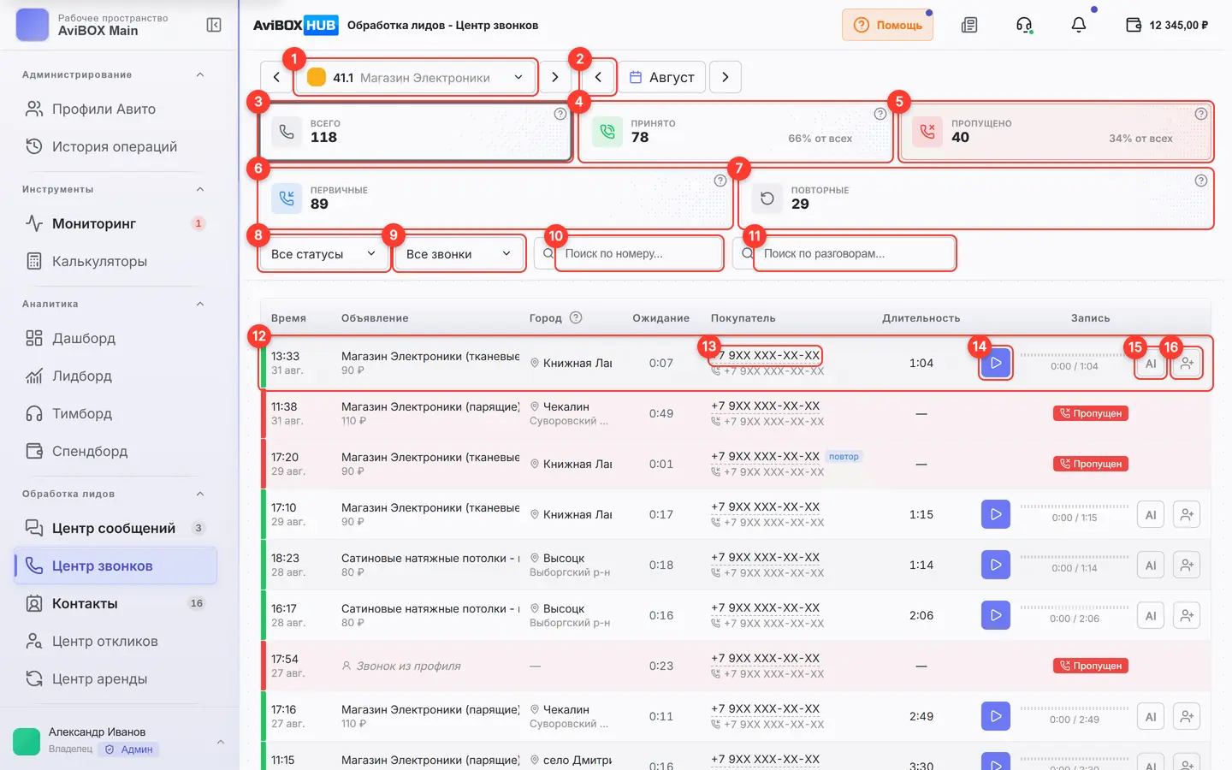The image size is (1232, 770).
Task: Go to next account arrow after 41.1
Action: click(x=555, y=77)
